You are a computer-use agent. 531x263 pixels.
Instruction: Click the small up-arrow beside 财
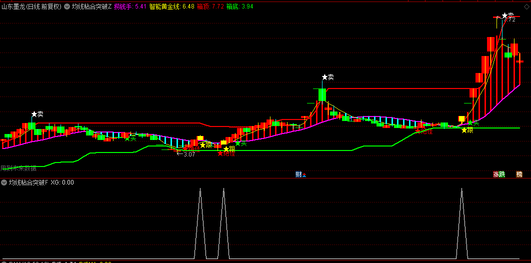click(x=304, y=175)
